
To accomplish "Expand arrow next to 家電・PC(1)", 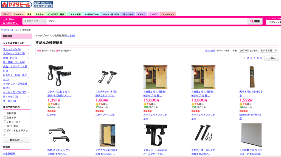I will (29, 58).
